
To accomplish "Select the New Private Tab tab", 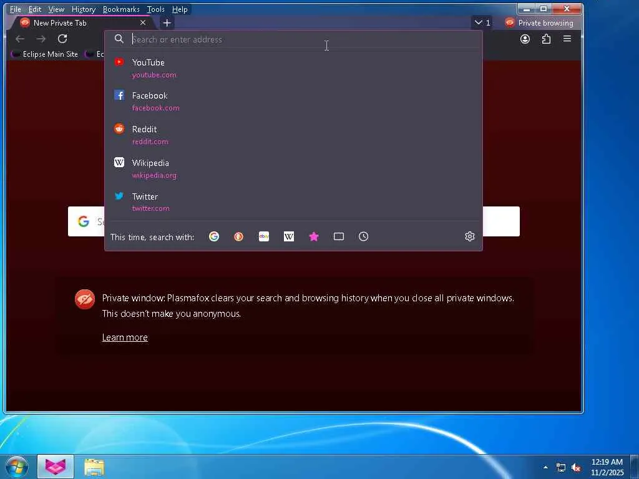I will 83,23.
